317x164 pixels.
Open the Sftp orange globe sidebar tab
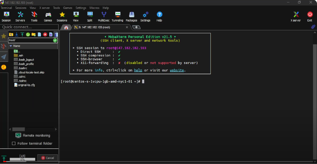click(x=4, y=67)
